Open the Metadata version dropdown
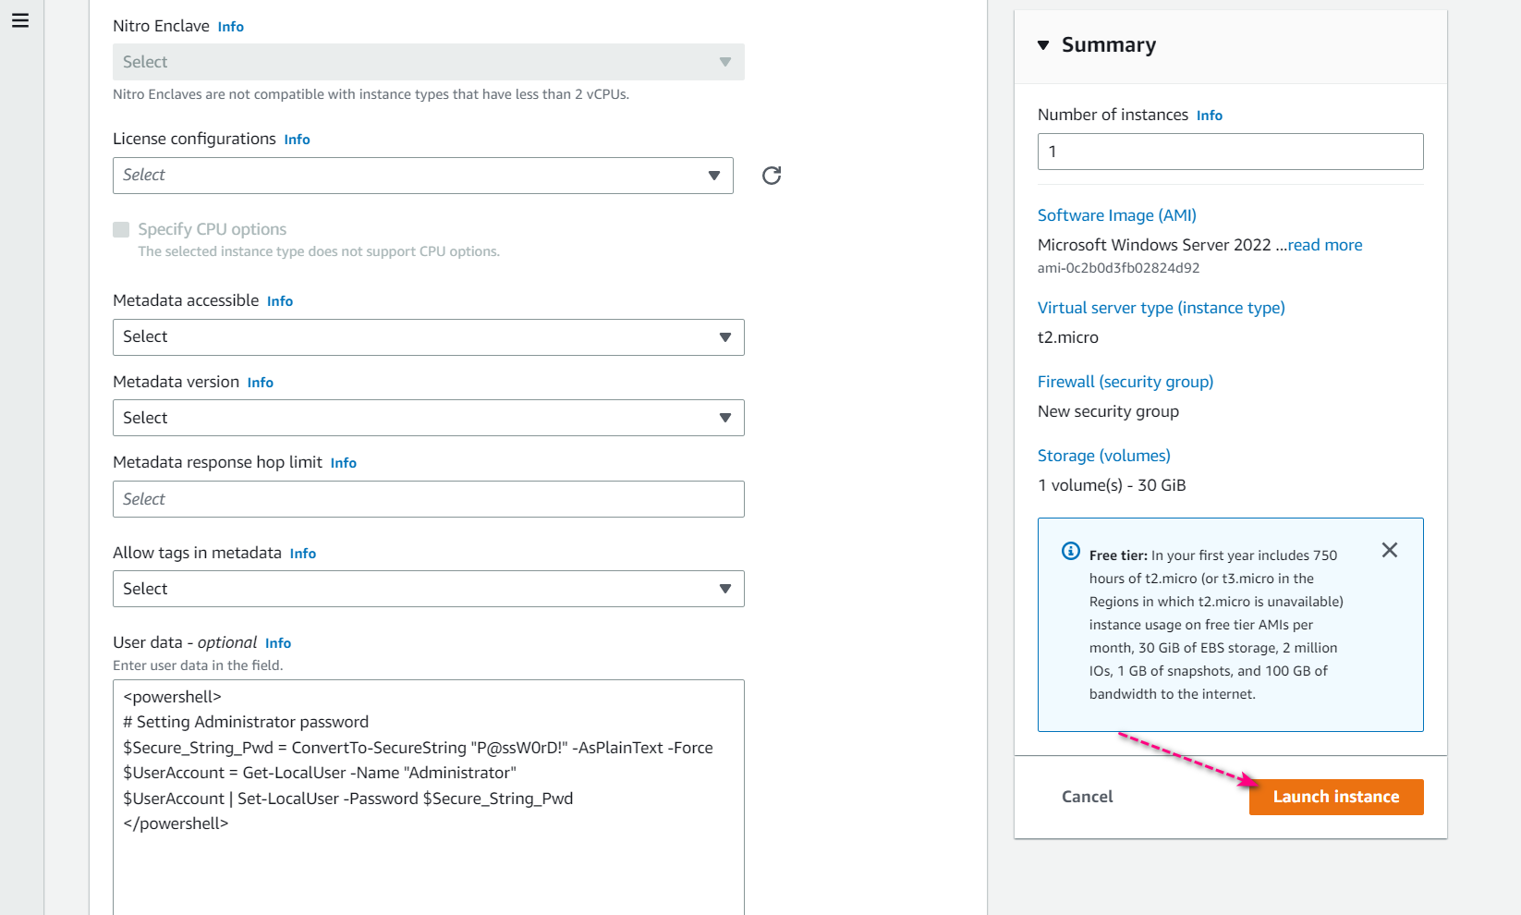Image resolution: width=1521 pixels, height=915 pixels. point(428,418)
